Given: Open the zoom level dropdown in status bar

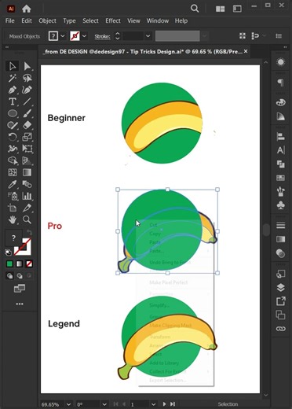Looking at the screenshot, I should pyautogui.click(x=68, y=404).
